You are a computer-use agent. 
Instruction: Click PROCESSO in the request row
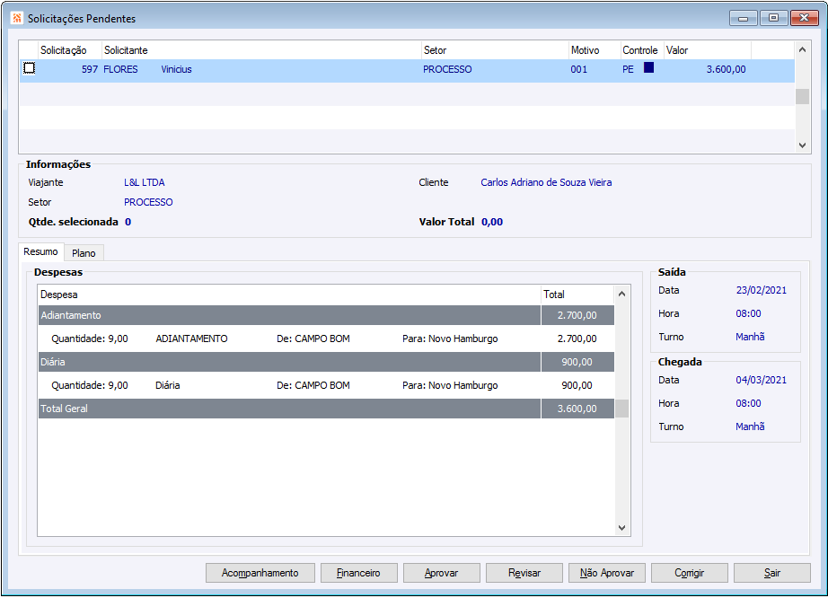pos(447,69)
